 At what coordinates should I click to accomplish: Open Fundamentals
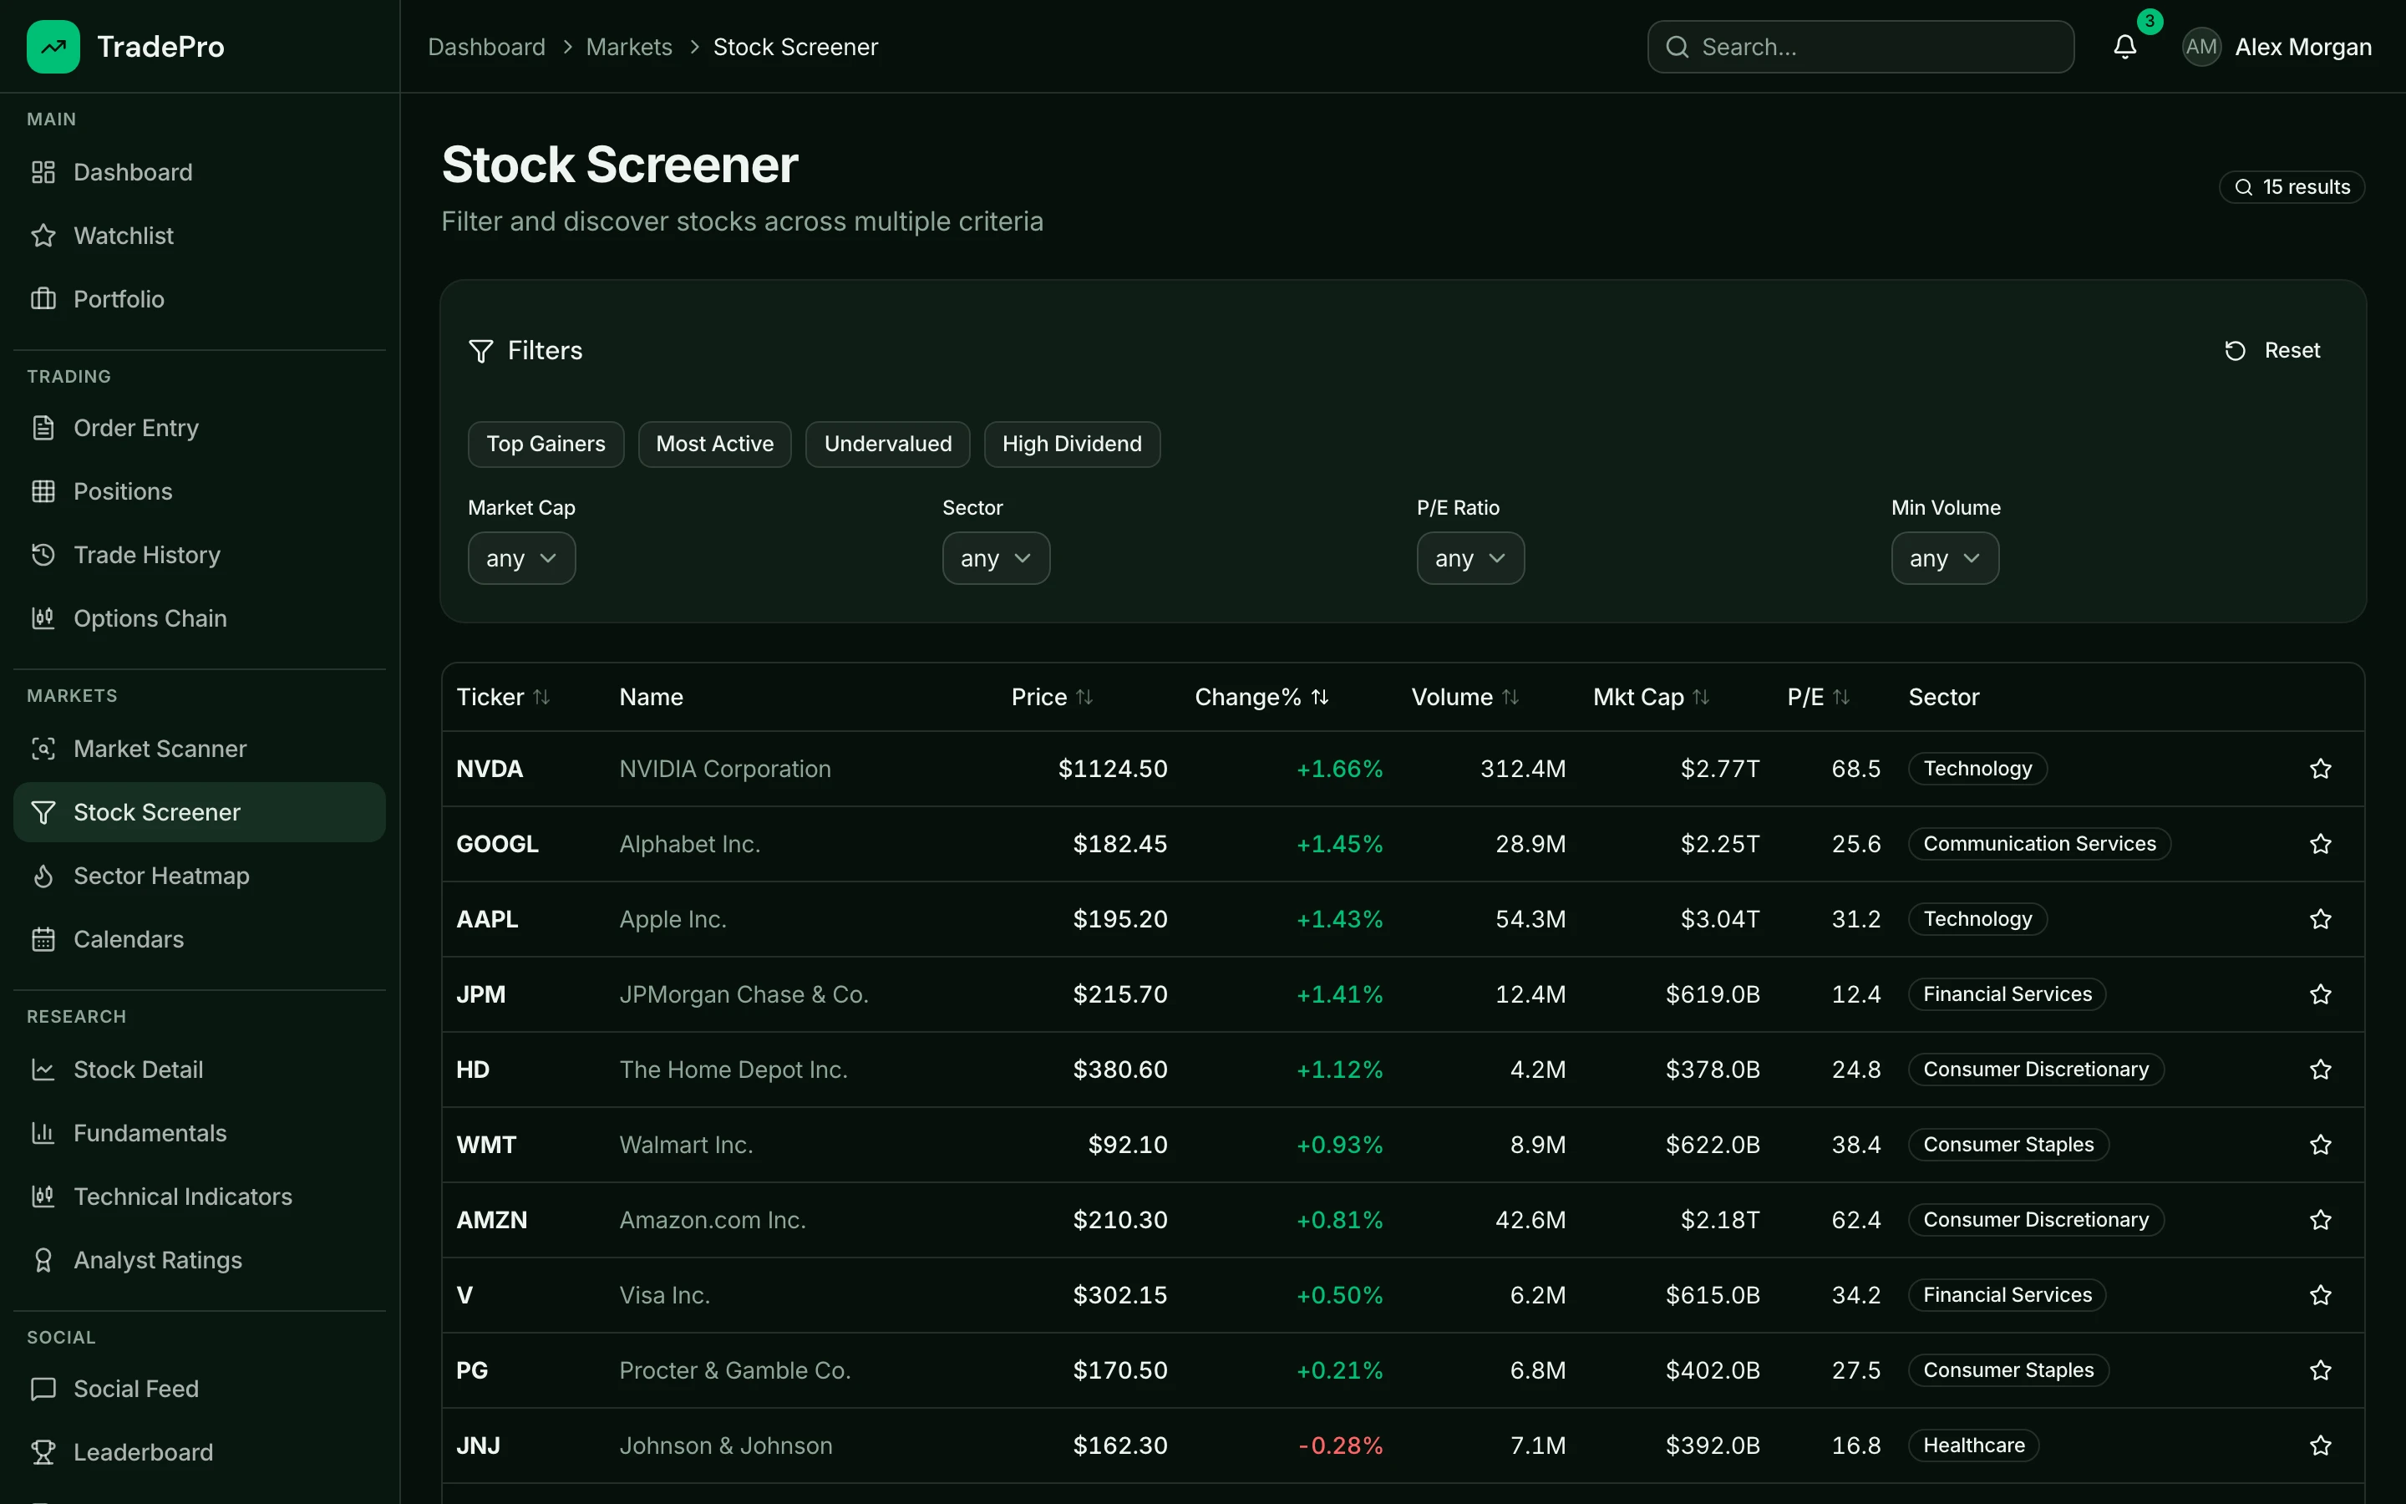click(x=199, y=1134)
